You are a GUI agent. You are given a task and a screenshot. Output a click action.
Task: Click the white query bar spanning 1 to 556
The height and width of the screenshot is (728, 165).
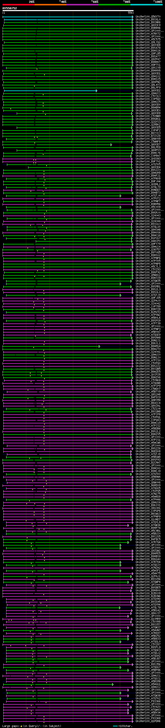[68, 10]
